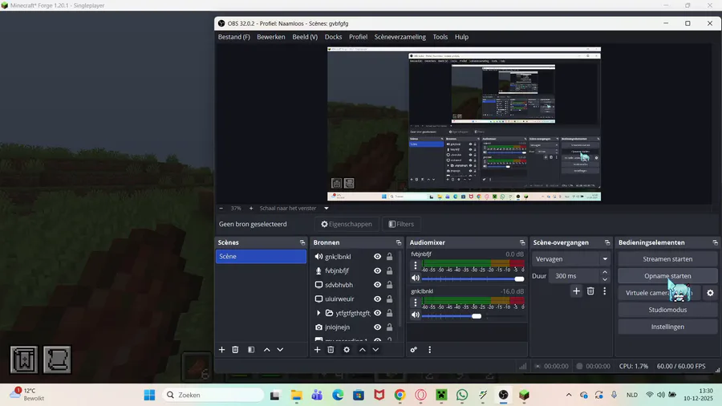The width and height of the screenshot is (722, 406).
Task: Toggle visibility of fvbjnbfjf source
Action: (x=378, y=270)
